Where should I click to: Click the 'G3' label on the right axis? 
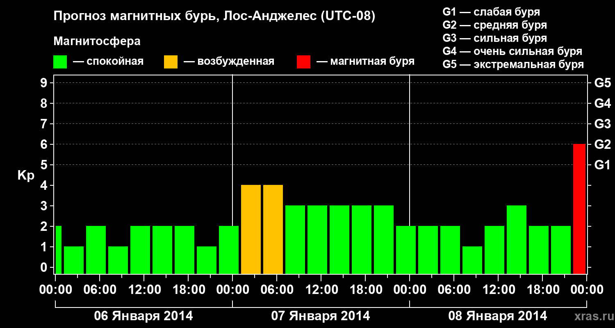tap(603, 124)
